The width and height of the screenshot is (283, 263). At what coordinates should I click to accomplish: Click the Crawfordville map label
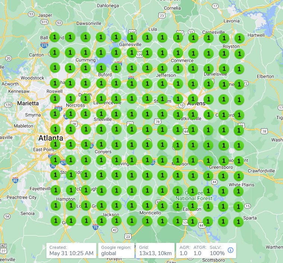coord(261,171)
